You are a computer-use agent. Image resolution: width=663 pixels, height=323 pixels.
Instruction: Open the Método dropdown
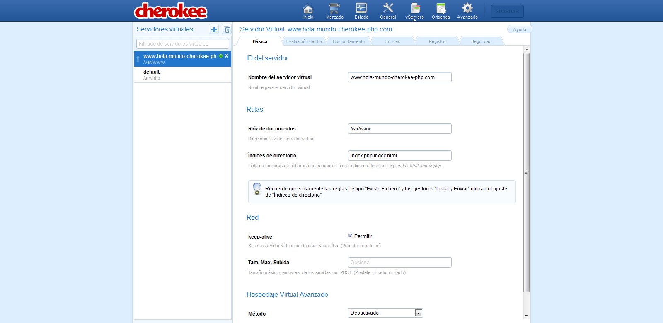(x=385, y=313)
